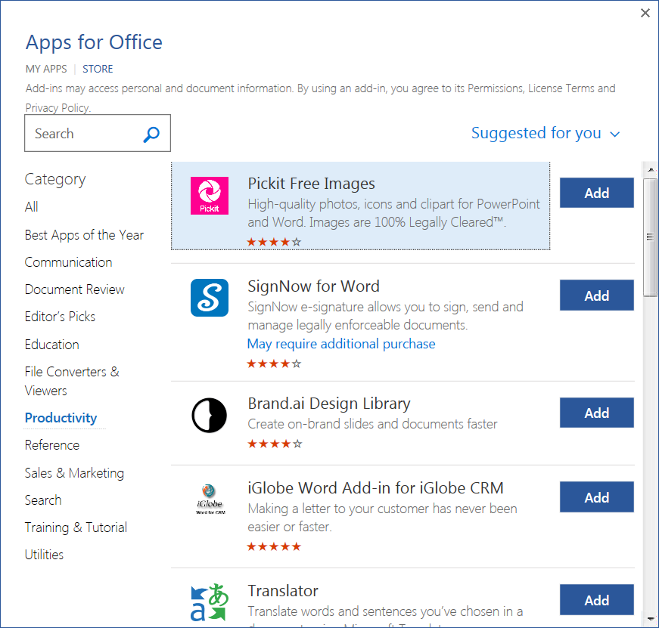This screenshot has height=628, width=659.
Task: Click the Pickit star rating
Action: click(x=274, y=242)
